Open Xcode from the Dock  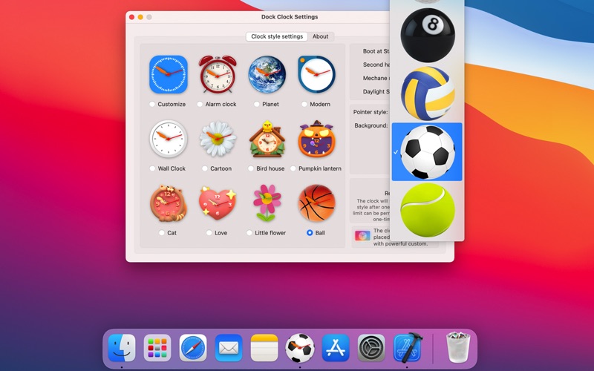coord(408,348)
